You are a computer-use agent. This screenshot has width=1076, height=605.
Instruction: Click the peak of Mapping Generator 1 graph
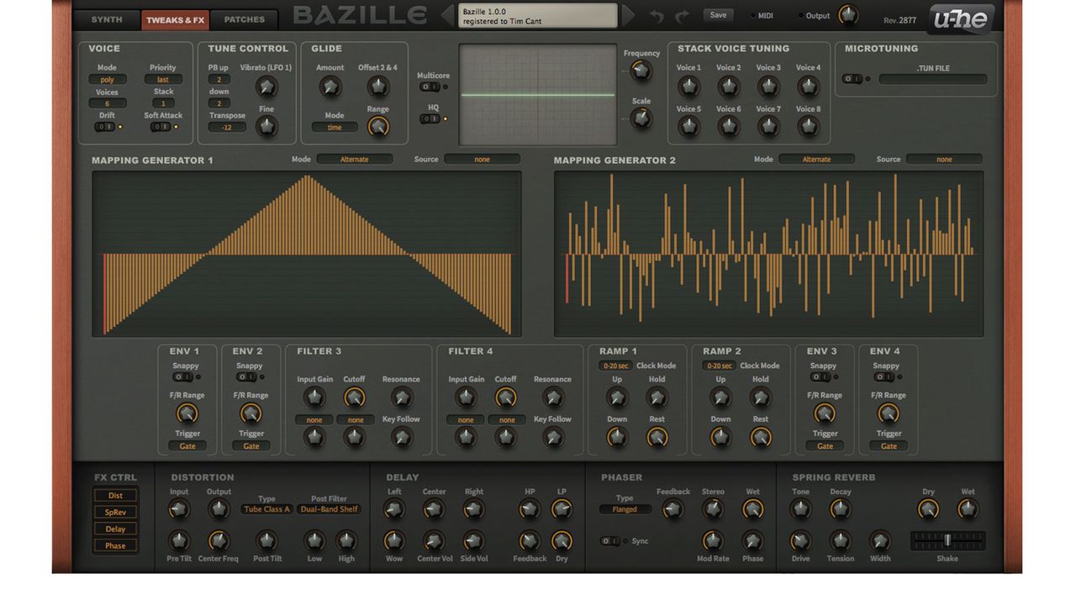[x=309, y=177]
